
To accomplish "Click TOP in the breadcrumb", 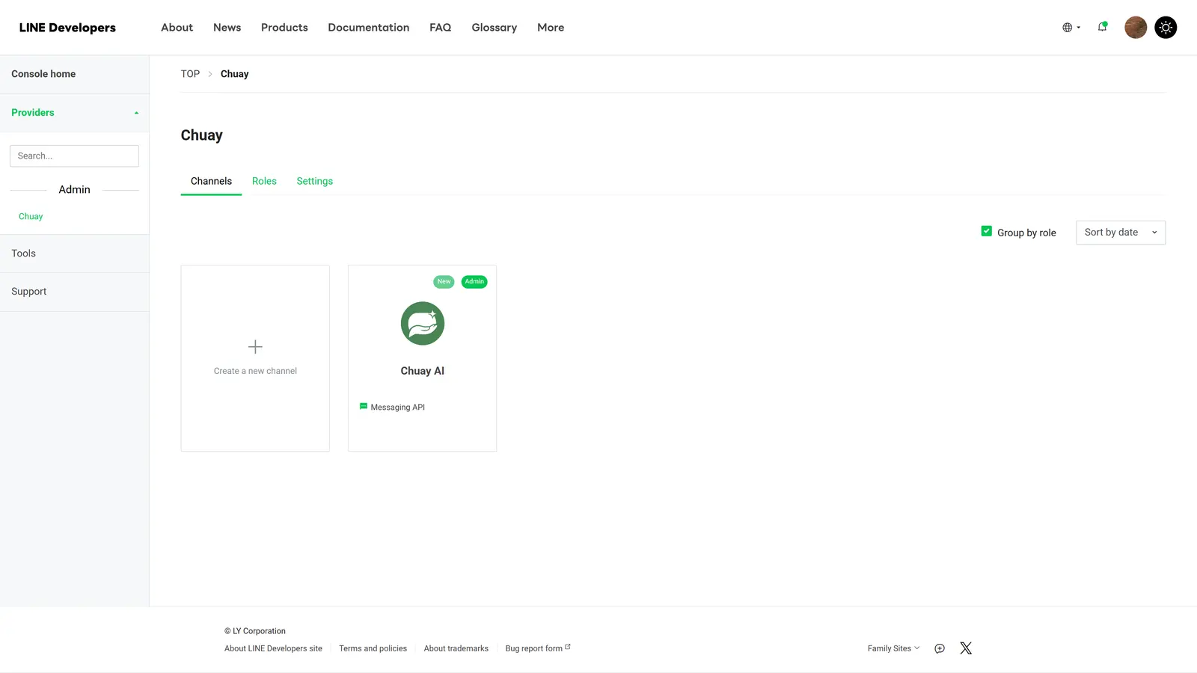I will pyautogui.click(x=190, y=74).
